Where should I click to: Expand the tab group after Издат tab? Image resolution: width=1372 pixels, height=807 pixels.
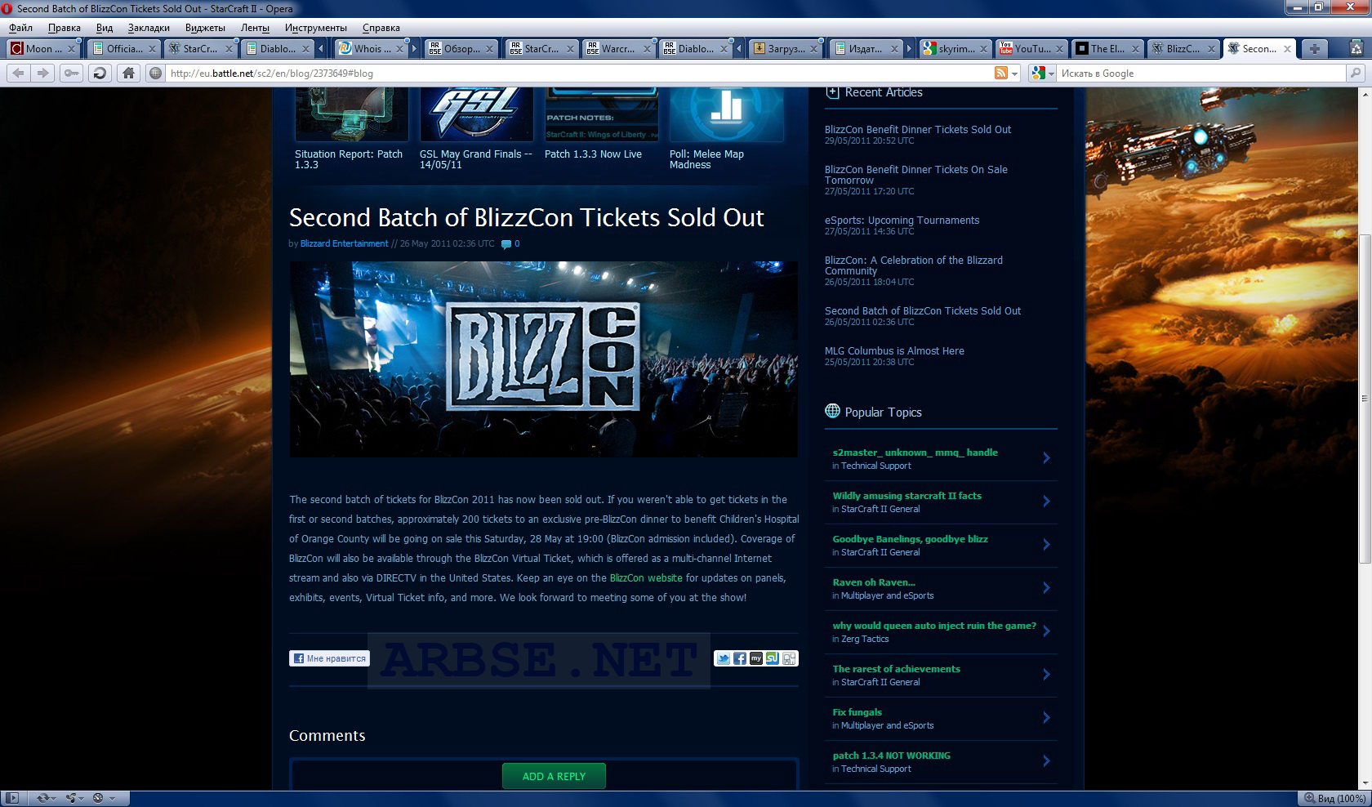(x=908, y=49)
